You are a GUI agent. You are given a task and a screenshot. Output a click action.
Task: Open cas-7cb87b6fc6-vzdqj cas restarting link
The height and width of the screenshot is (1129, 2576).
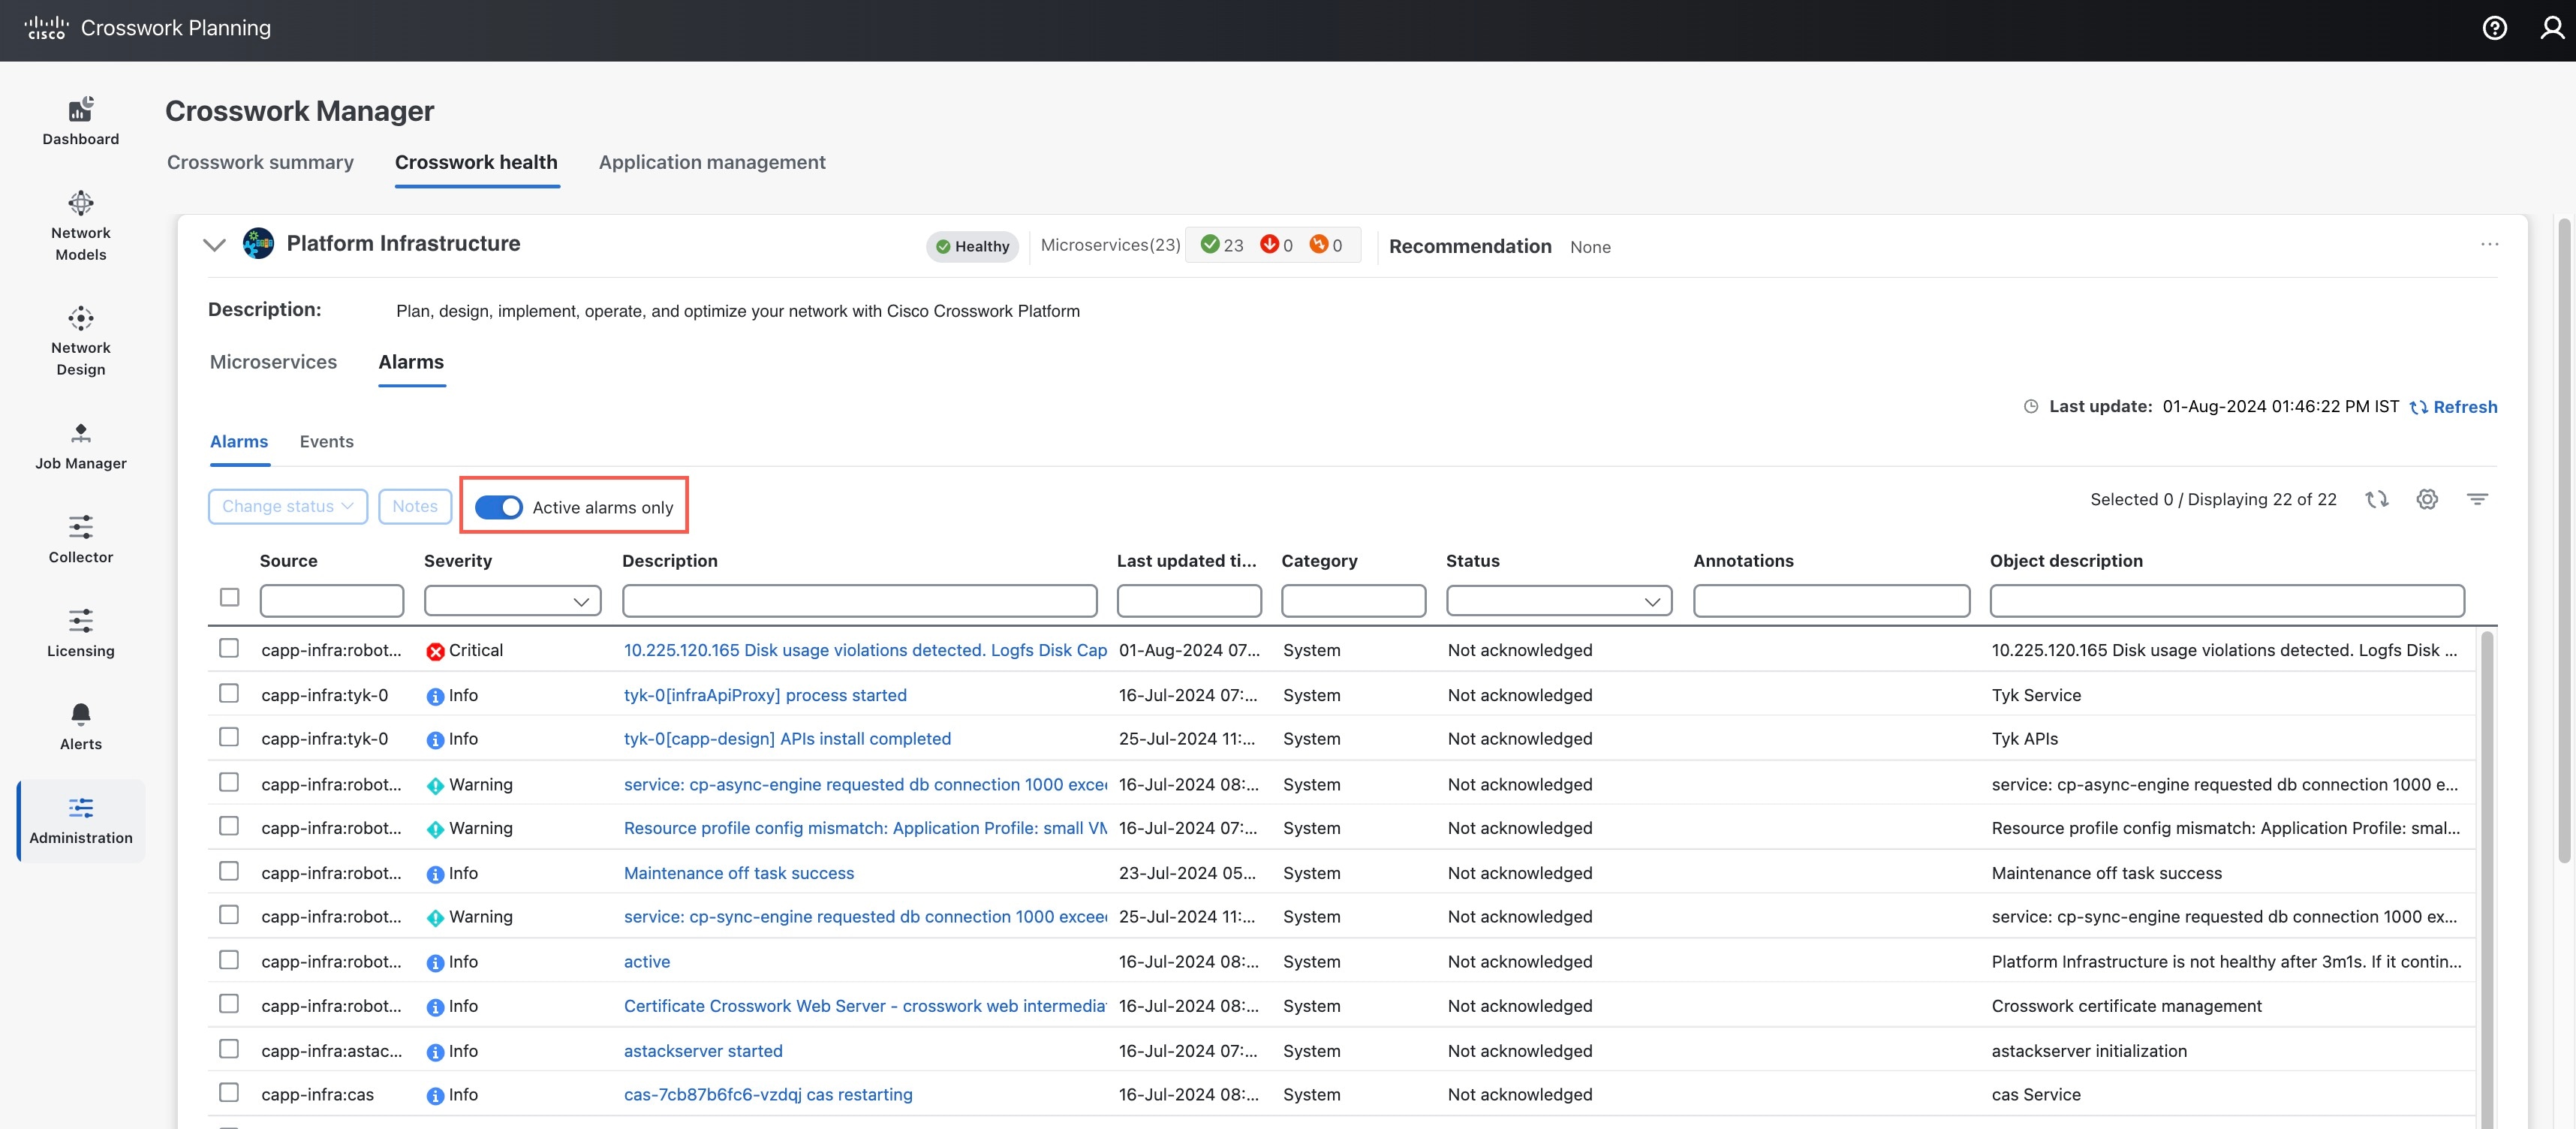click(768, 1095)
